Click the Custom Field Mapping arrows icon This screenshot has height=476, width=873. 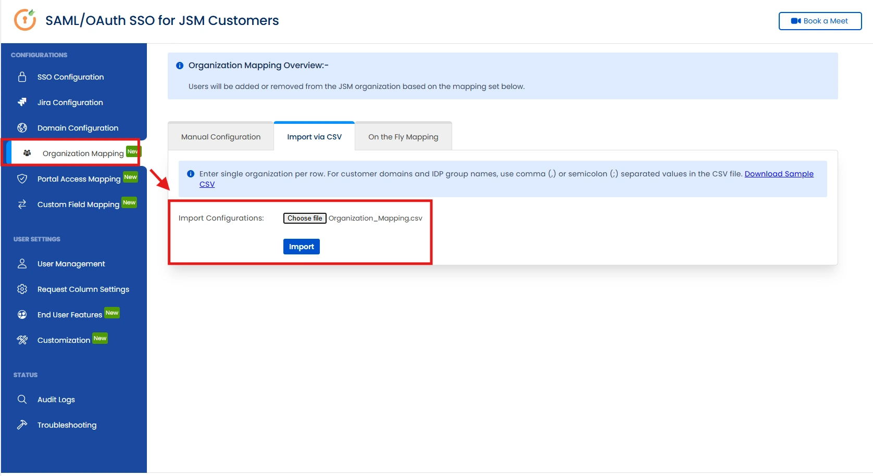pyautogui.click(x=22, y=204)
